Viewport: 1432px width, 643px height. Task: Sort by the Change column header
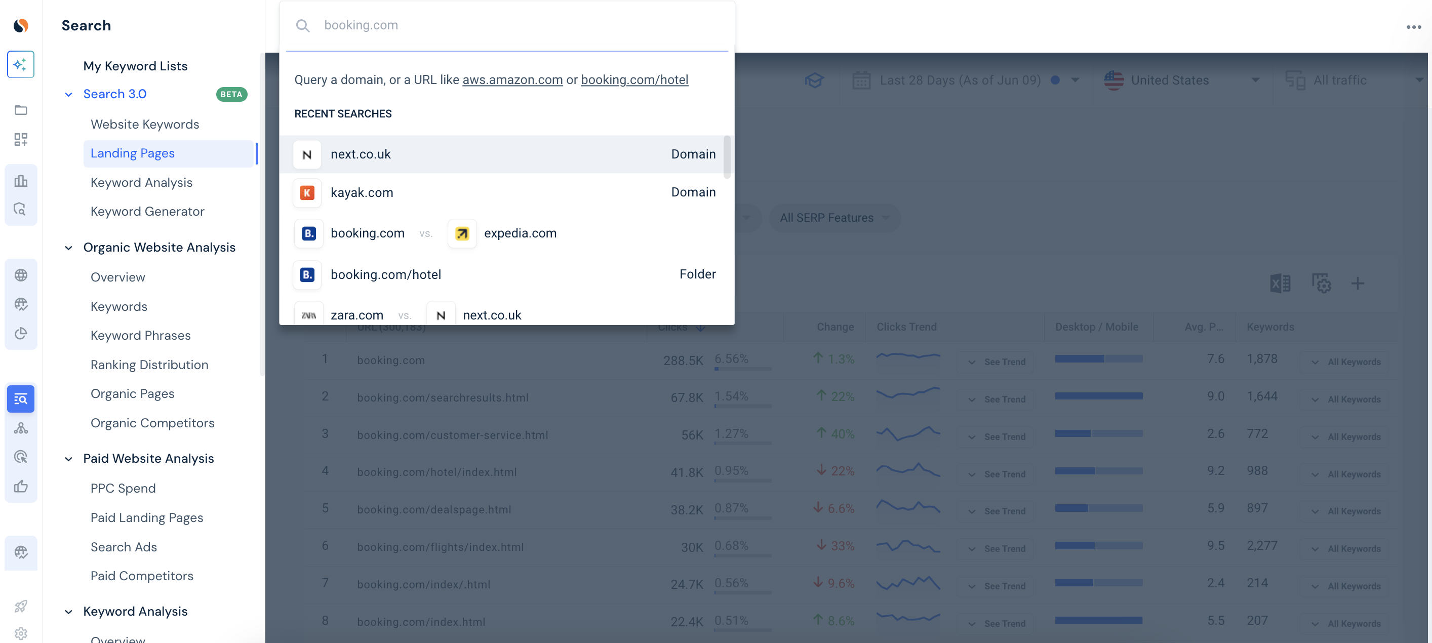(835, 328)
